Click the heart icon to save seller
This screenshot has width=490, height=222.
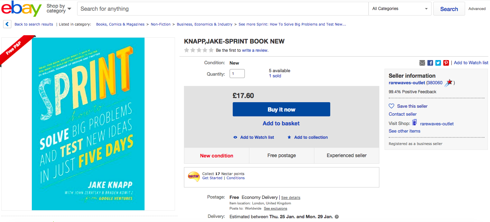pyautogui.click(x=391, y=106)
